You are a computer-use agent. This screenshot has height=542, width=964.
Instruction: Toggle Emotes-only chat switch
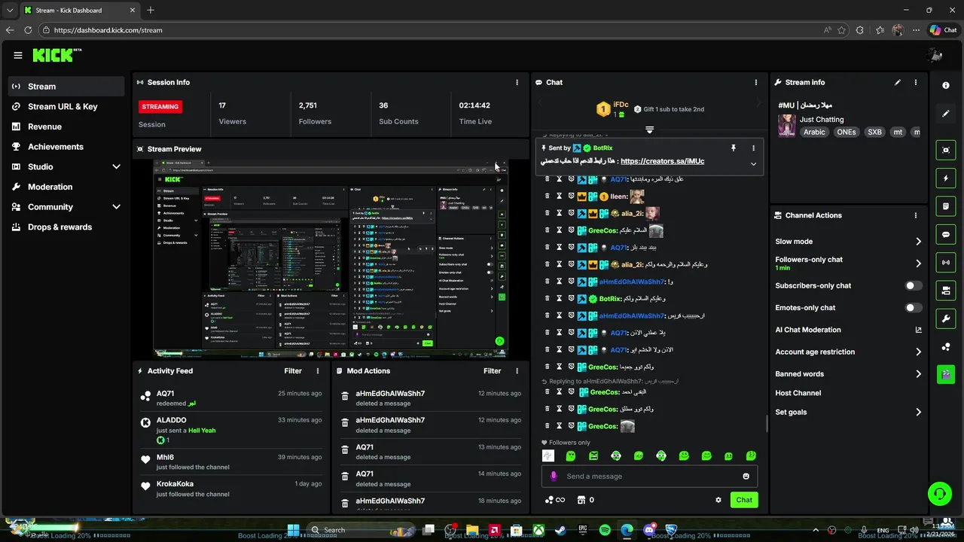(913, 307)
